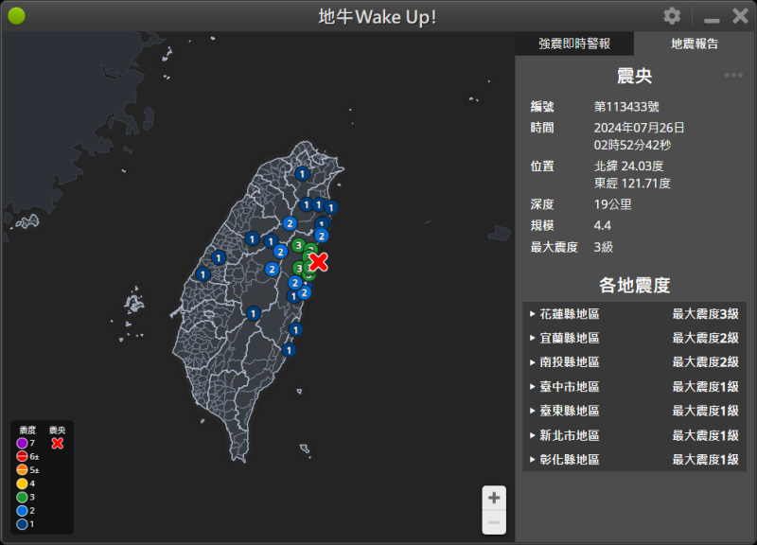
Task: Open the 新北市地區 intensity details
Action: point(634,435)
